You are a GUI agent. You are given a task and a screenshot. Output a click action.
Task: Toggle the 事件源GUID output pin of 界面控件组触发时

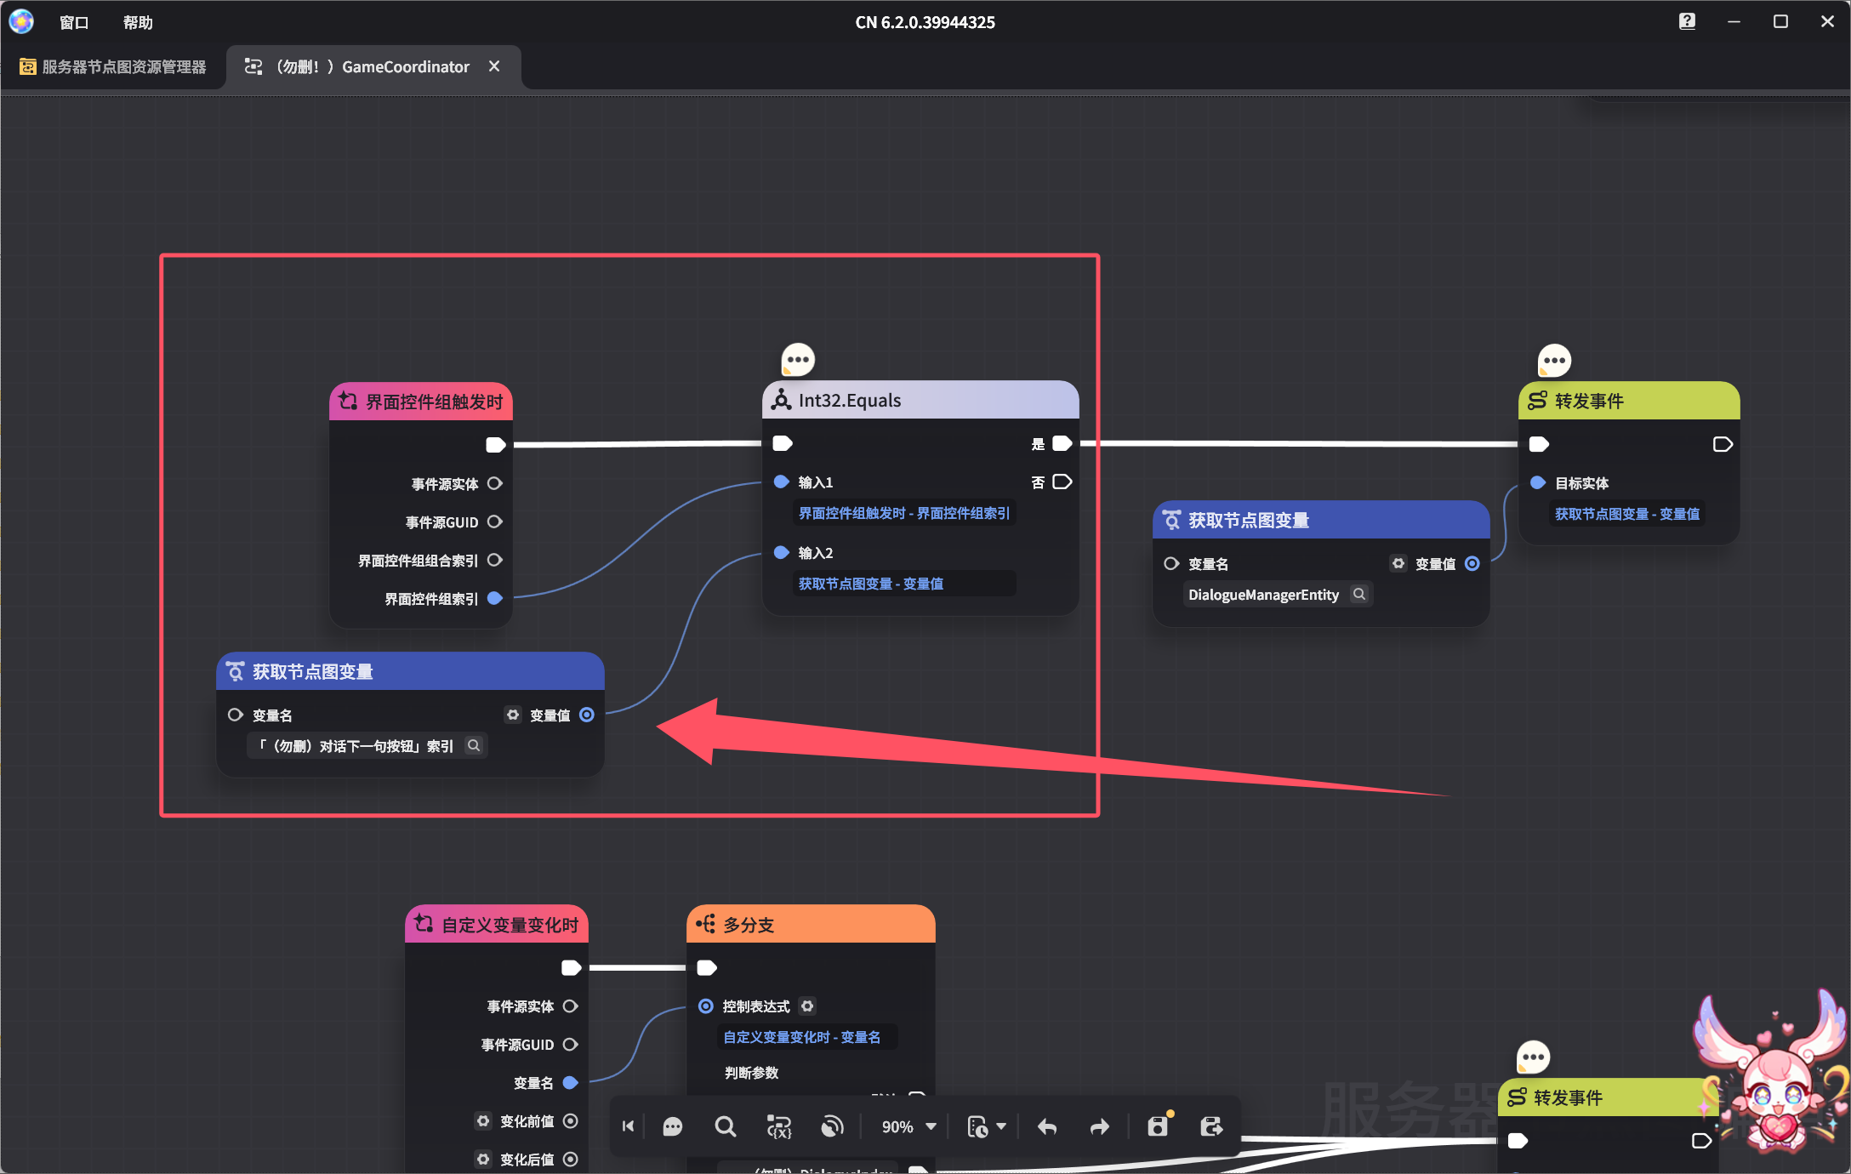point(495,521)
